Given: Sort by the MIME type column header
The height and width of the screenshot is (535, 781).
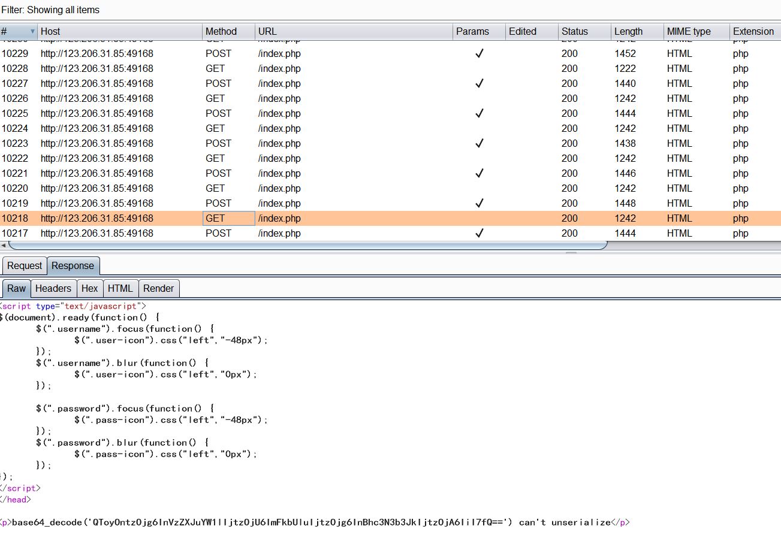Looking at the screenshot, I should 696,31.
